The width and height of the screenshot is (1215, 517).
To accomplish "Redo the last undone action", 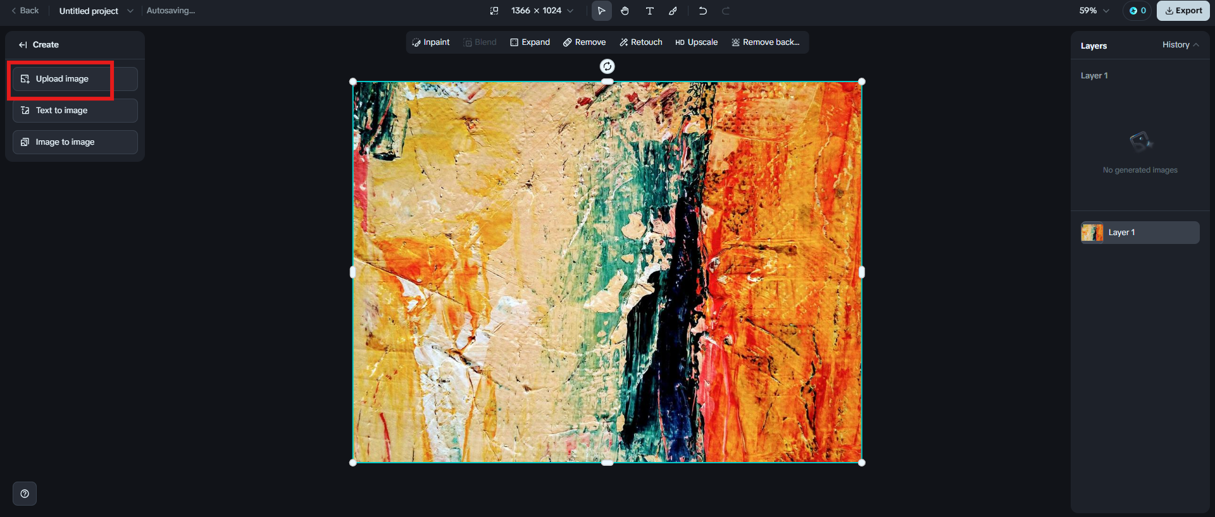I will tap(726, 11).
